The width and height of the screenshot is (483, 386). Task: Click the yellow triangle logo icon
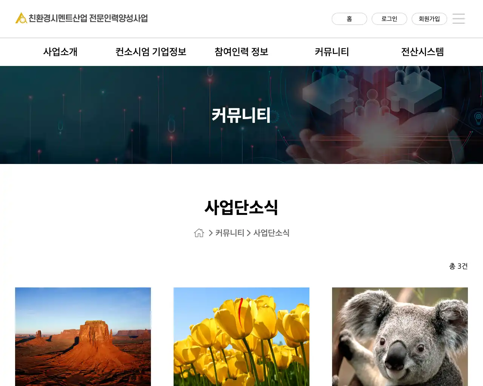[x=21, y=18]
